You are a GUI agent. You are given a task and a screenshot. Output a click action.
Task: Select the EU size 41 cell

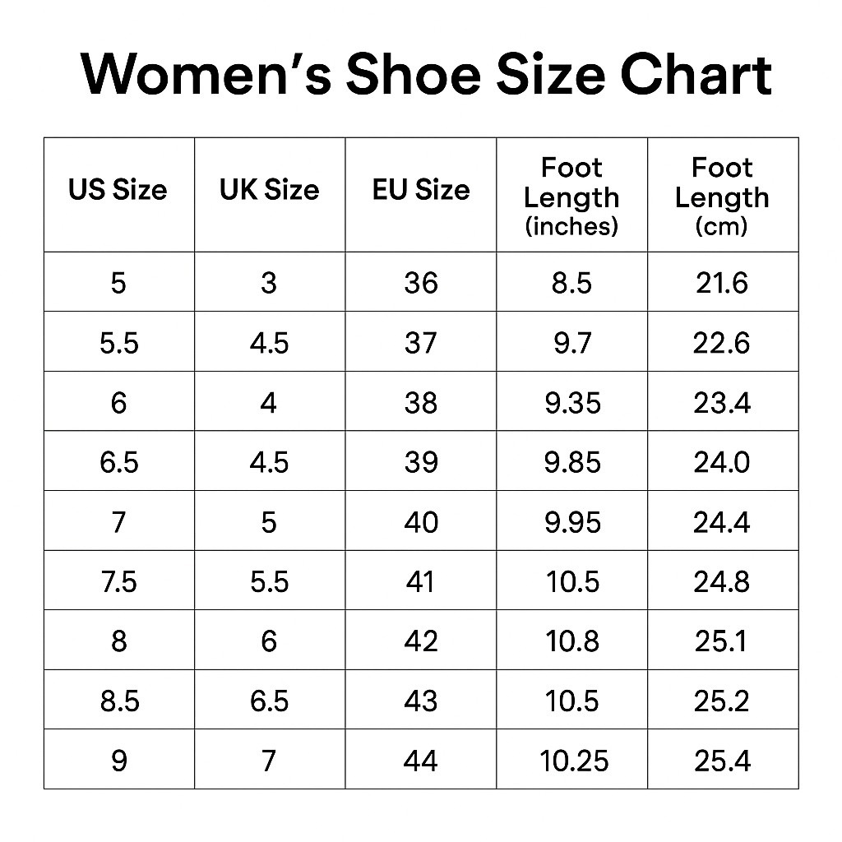tap(420, 582)
